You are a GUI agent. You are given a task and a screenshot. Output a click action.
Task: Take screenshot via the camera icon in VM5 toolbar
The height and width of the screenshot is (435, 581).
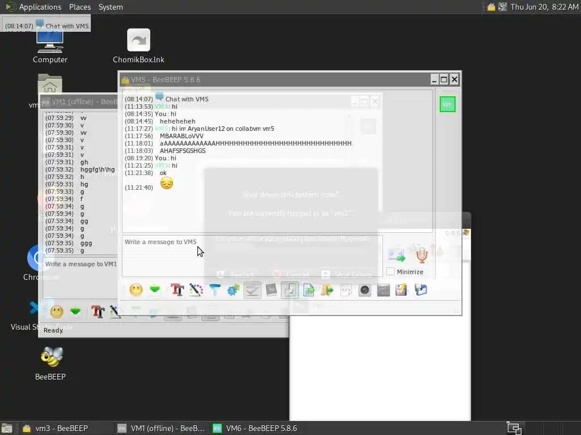(x=365, y=290)
